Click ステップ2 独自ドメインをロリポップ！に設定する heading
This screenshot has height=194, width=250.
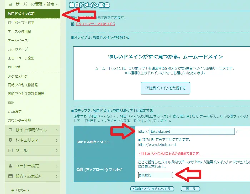click(x=112, y=111)
